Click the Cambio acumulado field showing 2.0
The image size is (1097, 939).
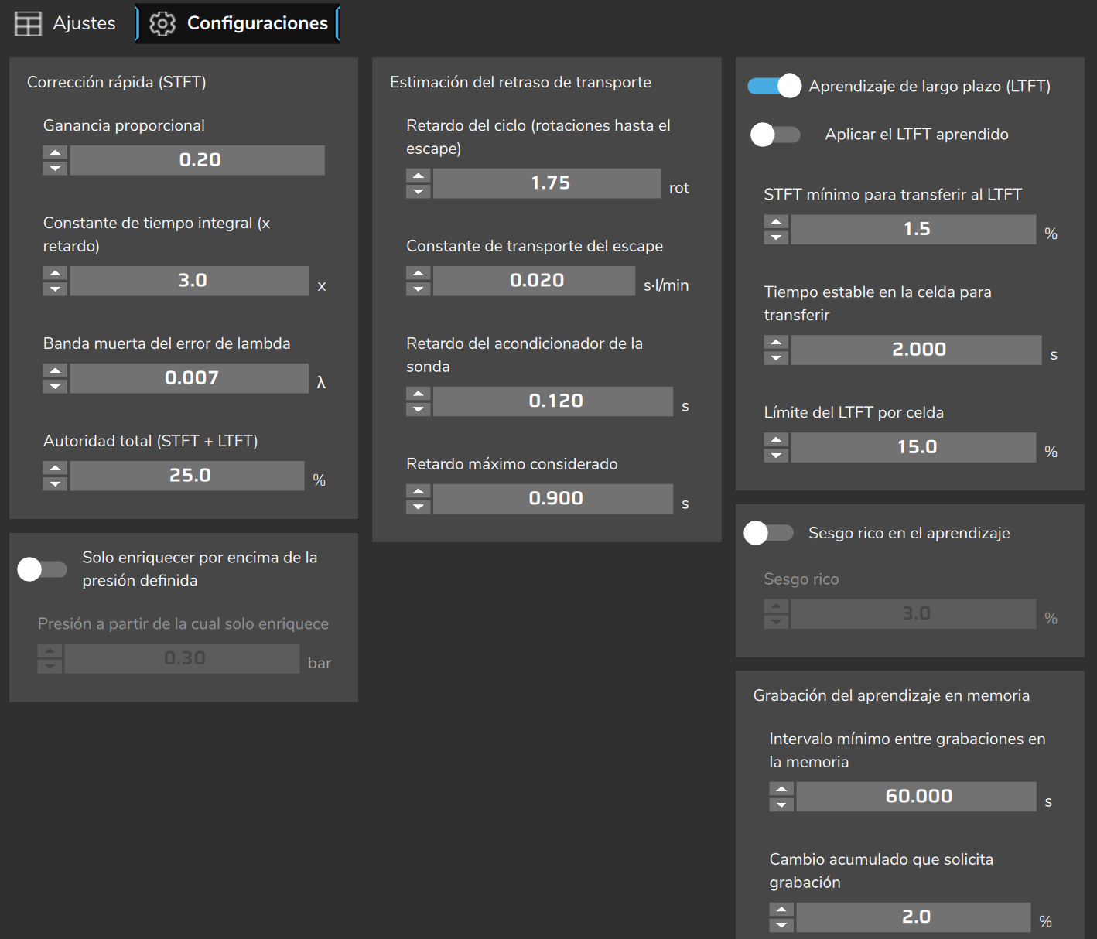[914, 917]
